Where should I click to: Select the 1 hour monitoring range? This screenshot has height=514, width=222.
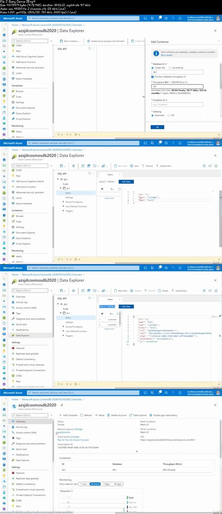tap(83, 484)
